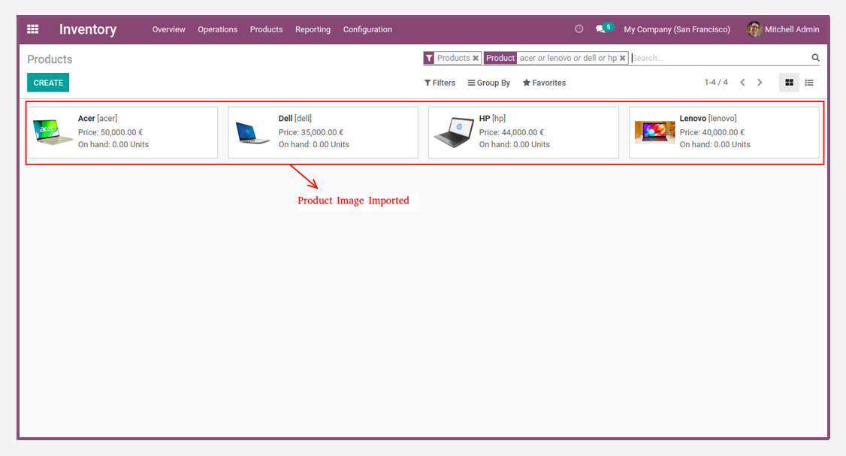Open the Acer [acer] product name
Screen dimensions: 846x456
point(97,118)
